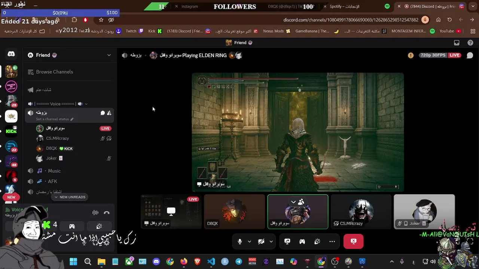The image size is (479, 269).
Task: Open server icon with 22 badge
Action: coord(11,146)
